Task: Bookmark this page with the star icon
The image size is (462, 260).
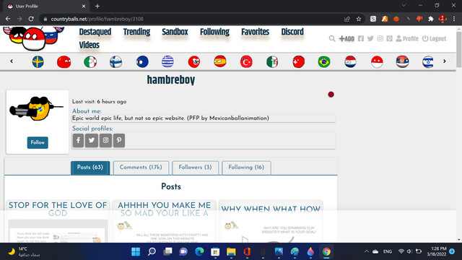Action: [359, 19]
